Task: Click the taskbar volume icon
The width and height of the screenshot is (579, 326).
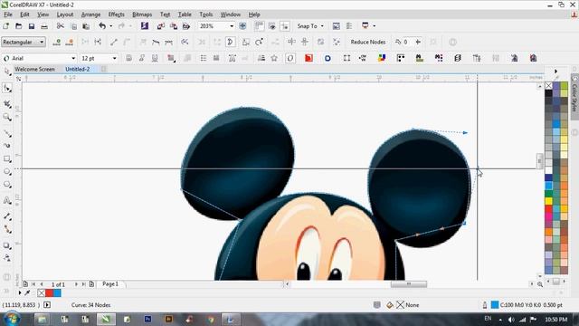Action: [x=511, y=320]
